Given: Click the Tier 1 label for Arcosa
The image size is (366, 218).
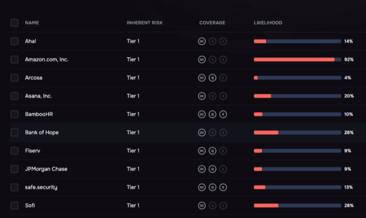Looking at the screenshot, I should pyautogui.click(x=133, y=78).
